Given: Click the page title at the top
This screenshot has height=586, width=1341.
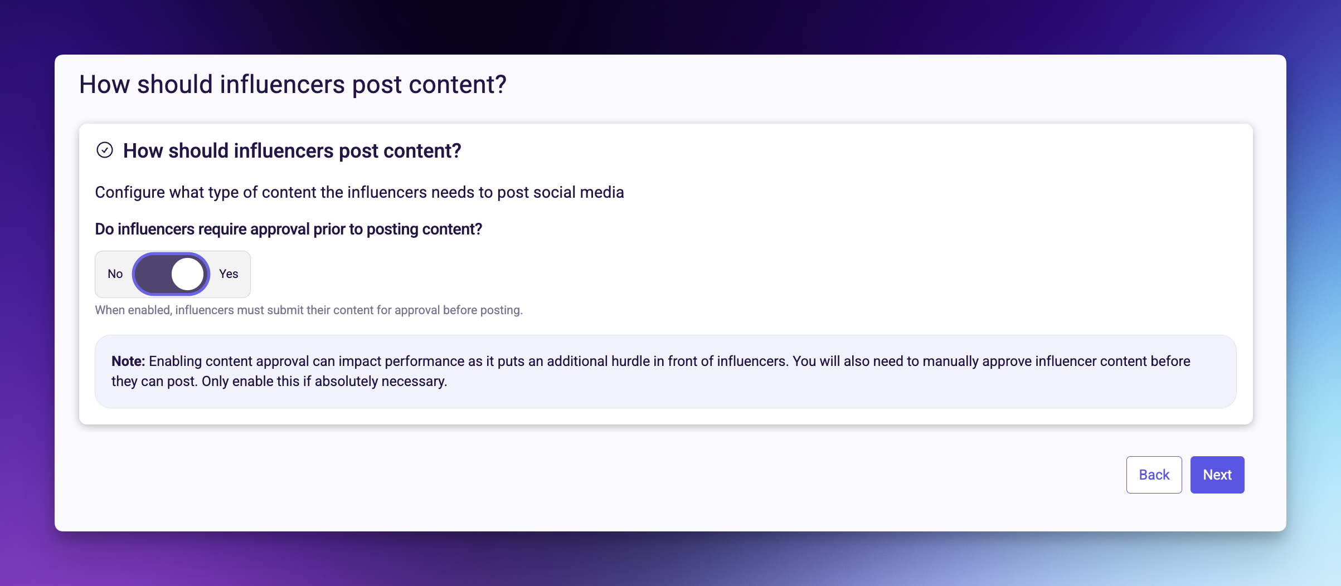Looking at the screenshot, I should [294, 84].
